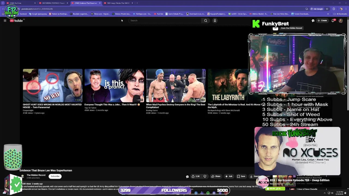Open the YouTube bookmark in bookmarks bar
Image resolution: width=349 pixels, height=196 pixels.
tap(159, 14)
